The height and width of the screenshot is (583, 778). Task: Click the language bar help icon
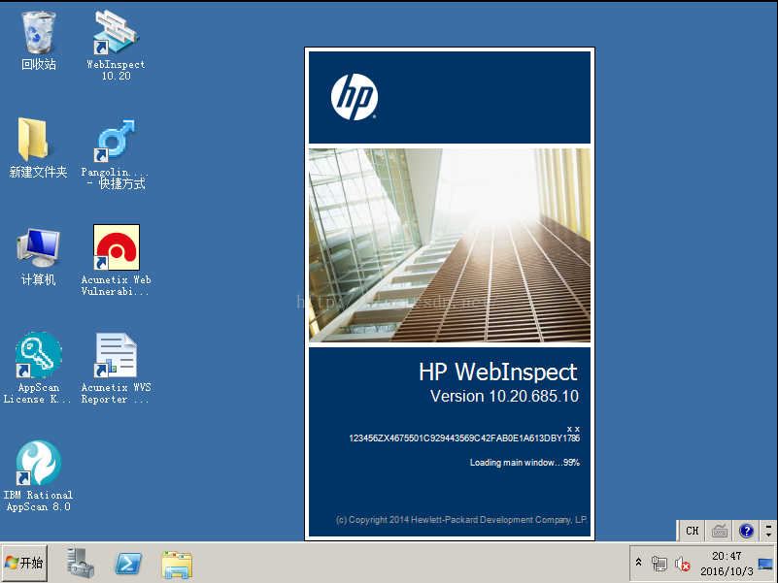[x=746, y=531]
